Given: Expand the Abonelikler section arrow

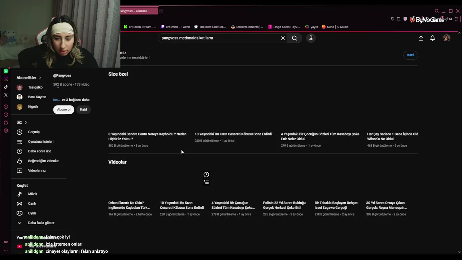Looking at the screenshot, I should [40, 78].
